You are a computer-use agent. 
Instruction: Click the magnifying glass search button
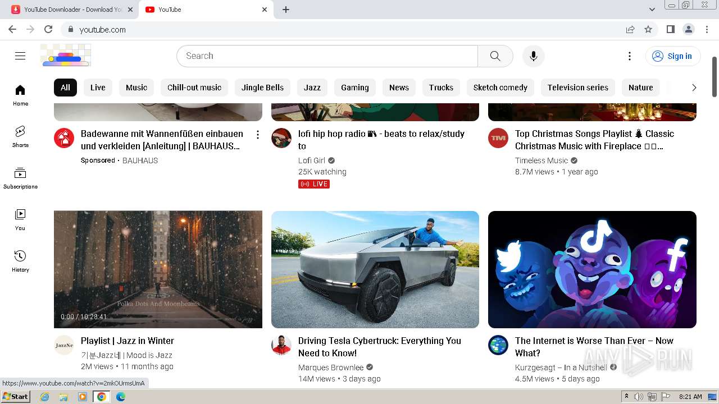point(495,56)
